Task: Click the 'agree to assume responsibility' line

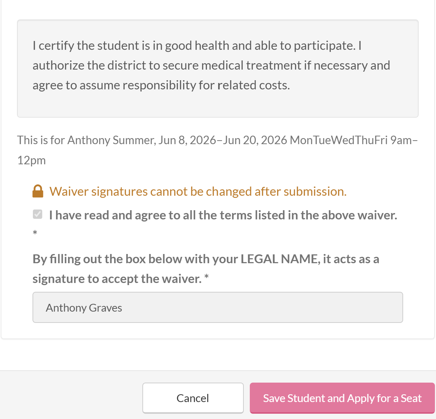Action: [161, 85]
